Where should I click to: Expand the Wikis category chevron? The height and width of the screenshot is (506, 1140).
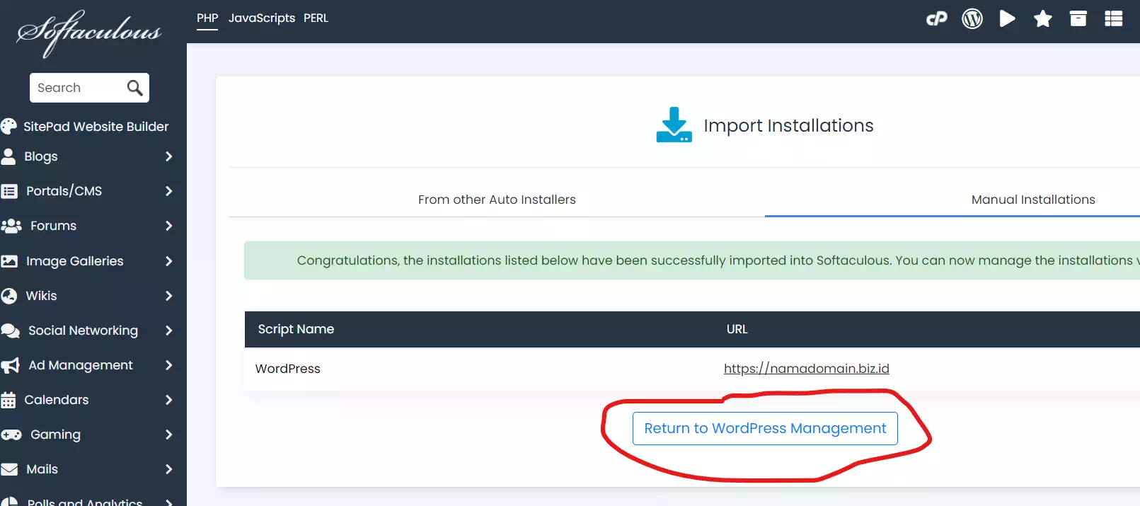pyautogui.click(x=168, y=296)
